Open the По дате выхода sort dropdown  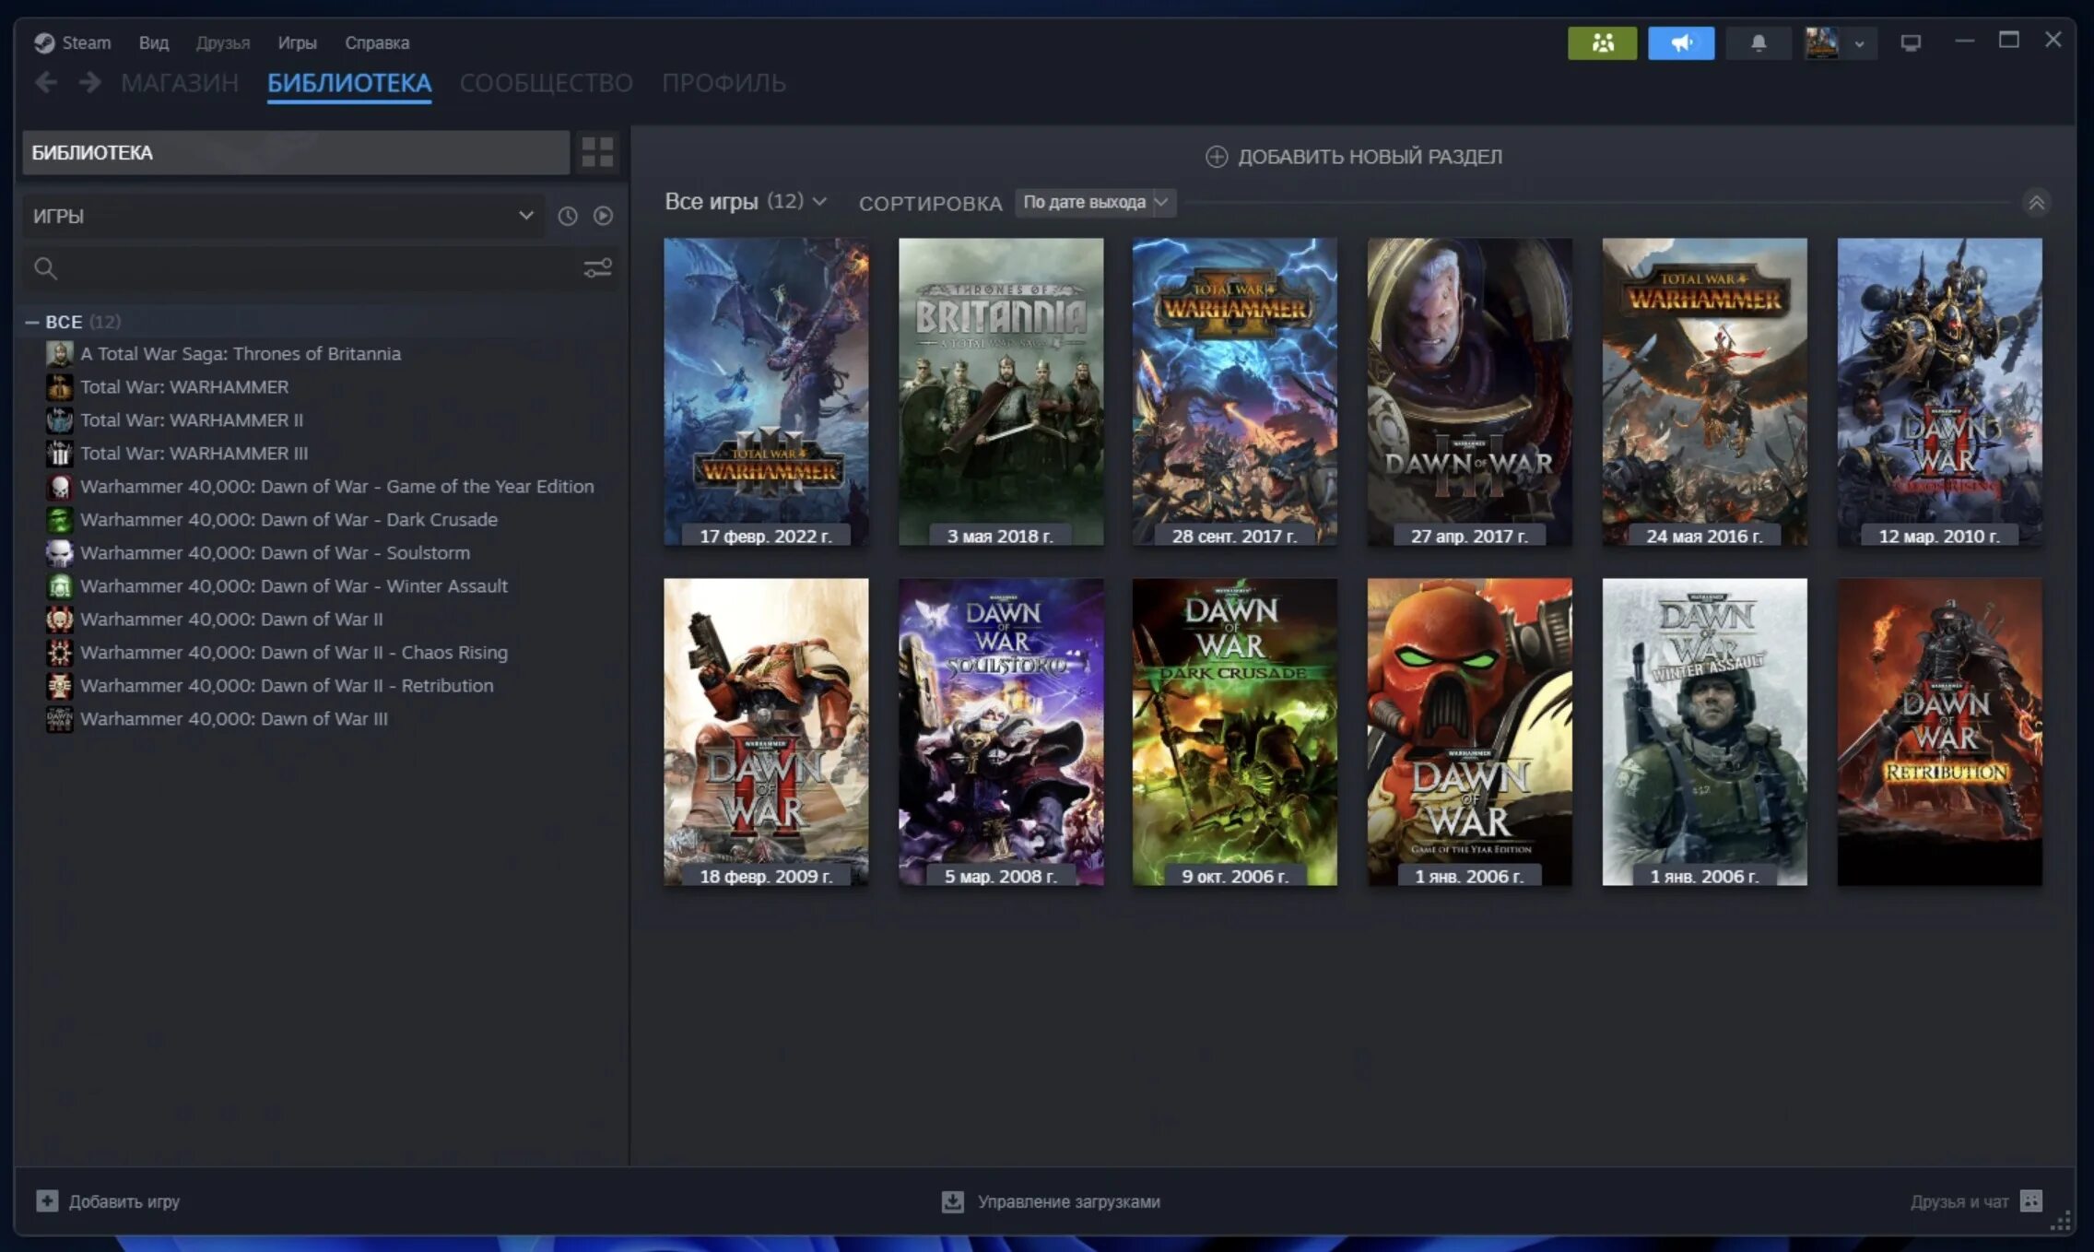coord(1095,202)
